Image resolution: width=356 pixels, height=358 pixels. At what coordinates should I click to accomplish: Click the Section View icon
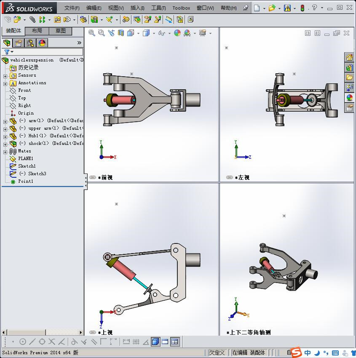click(121, 33)
